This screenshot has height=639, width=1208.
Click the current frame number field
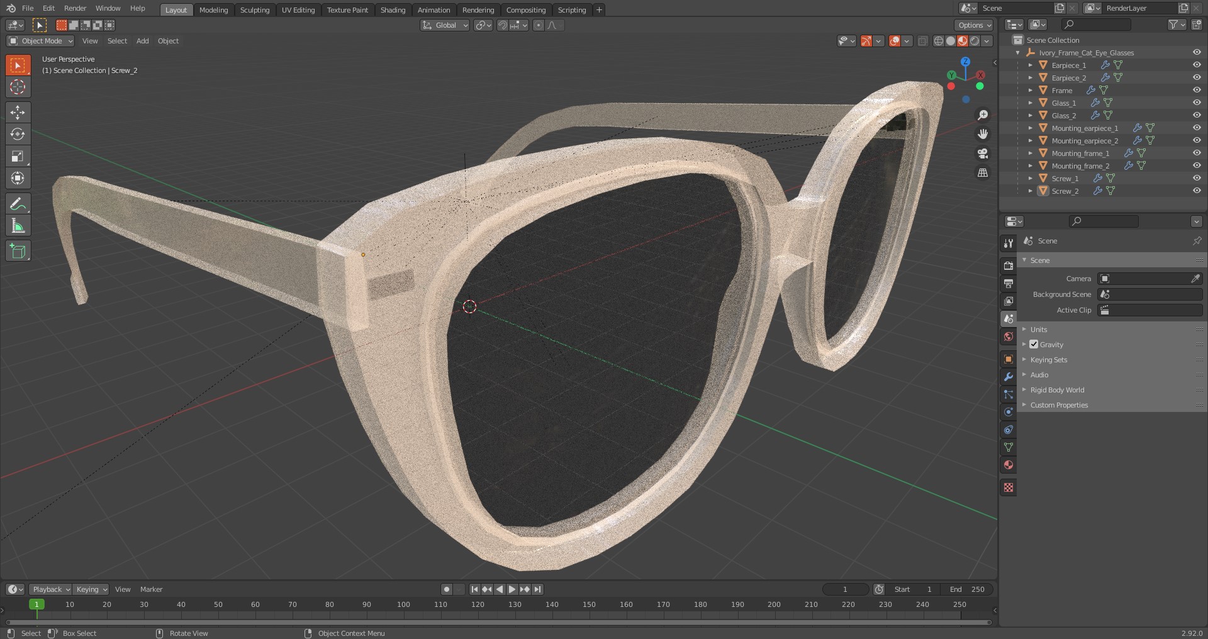coord(845,589)
